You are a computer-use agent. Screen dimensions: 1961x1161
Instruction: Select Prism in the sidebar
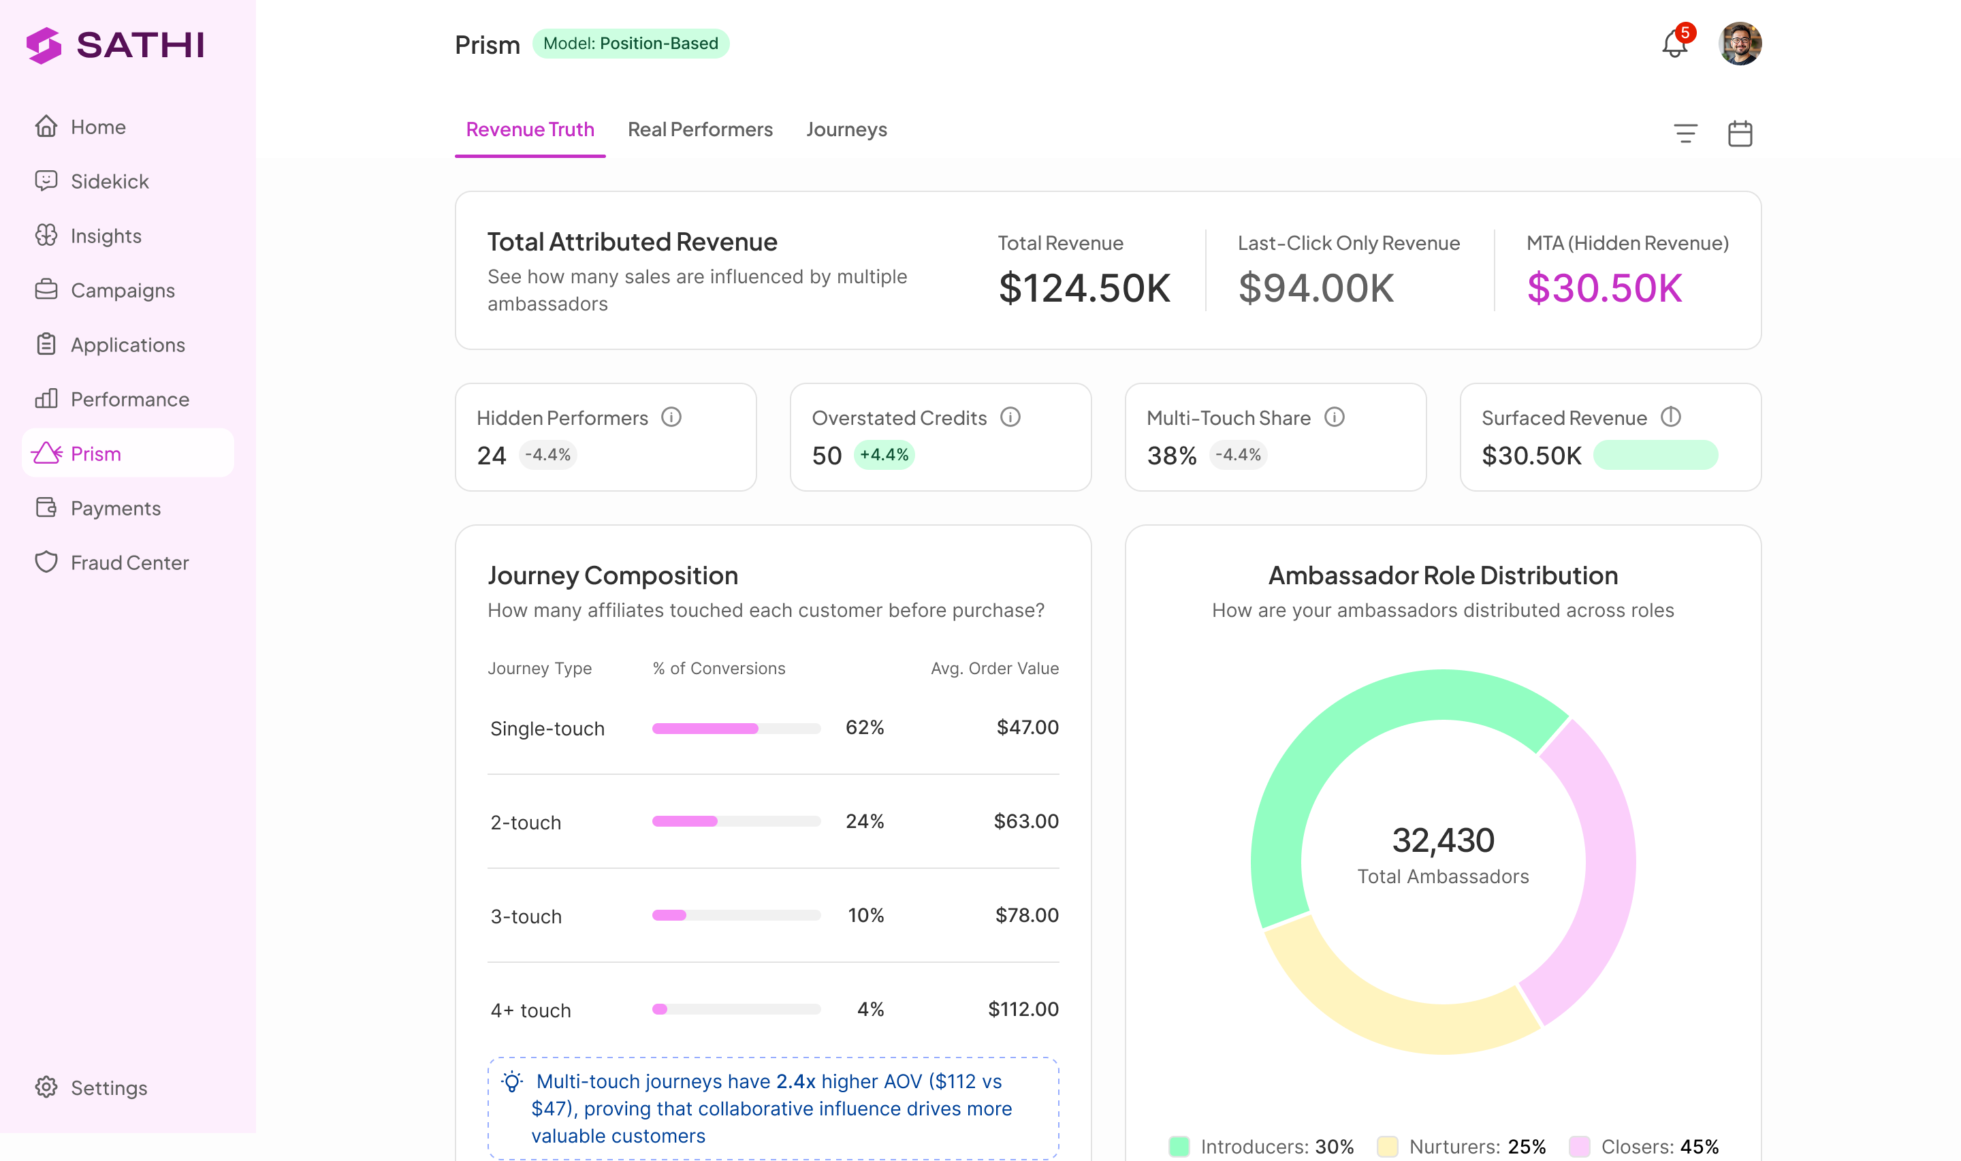tap(128, 453)
